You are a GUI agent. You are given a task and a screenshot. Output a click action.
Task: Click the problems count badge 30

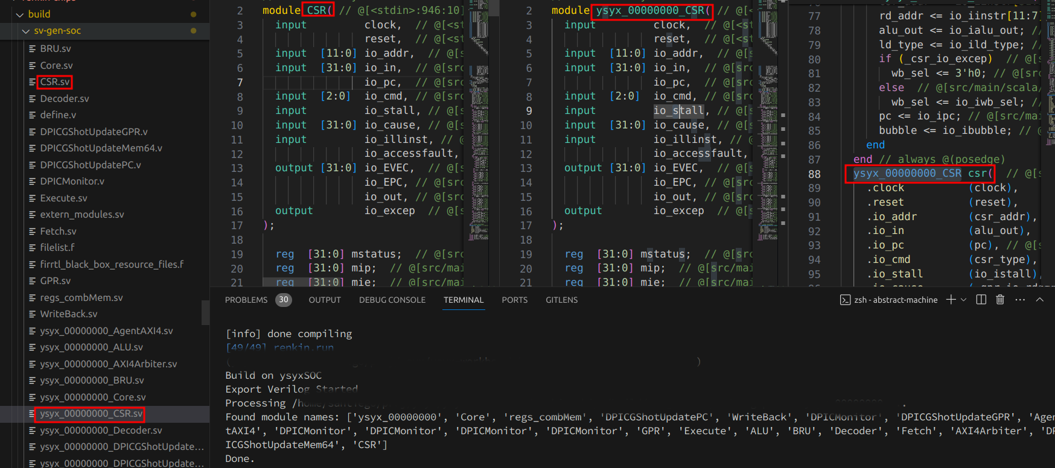[284, 300]
